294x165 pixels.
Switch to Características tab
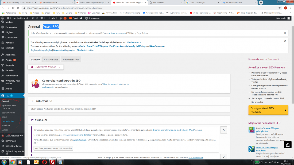[x=51, y=59]
